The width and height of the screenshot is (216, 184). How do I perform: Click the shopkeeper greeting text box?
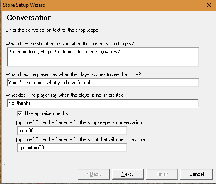[103, 57]
